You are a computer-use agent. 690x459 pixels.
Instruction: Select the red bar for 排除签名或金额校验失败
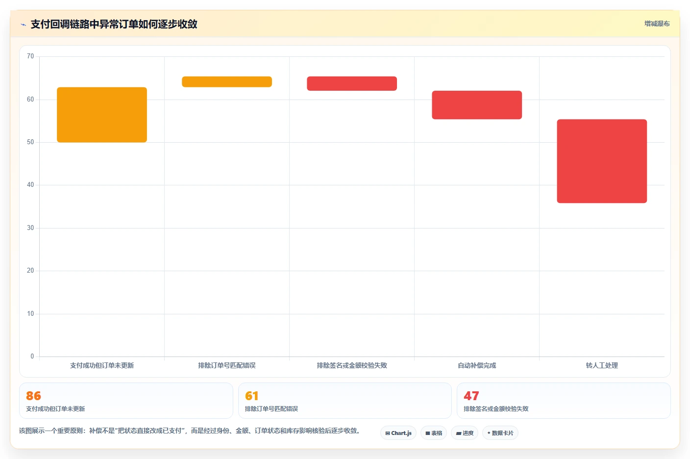click(352, 83)
